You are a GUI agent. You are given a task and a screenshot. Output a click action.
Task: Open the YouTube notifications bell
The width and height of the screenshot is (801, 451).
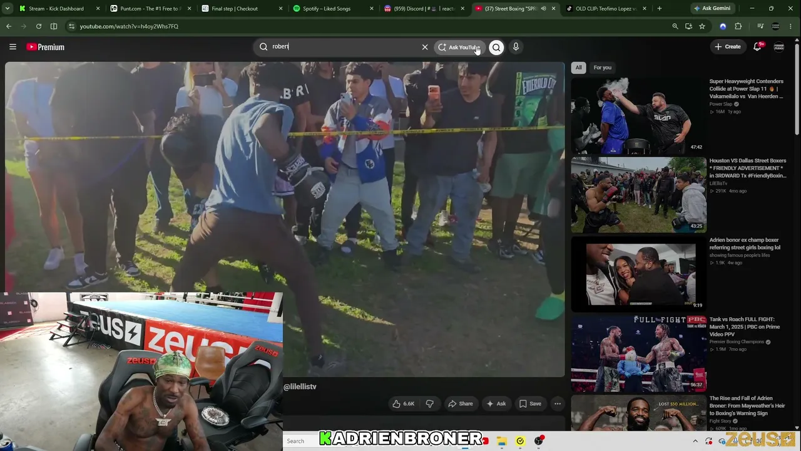(757, 47)
